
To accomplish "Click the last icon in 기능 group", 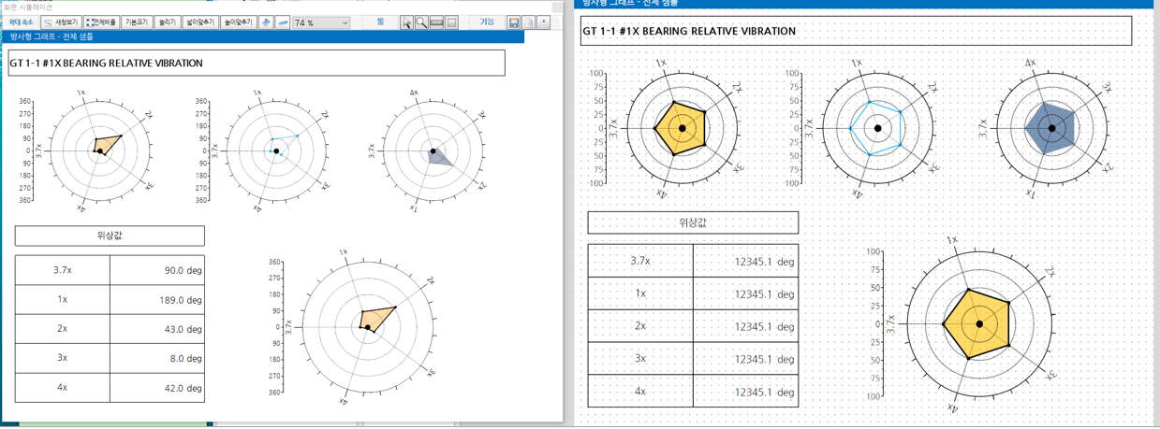I will 543,22.
